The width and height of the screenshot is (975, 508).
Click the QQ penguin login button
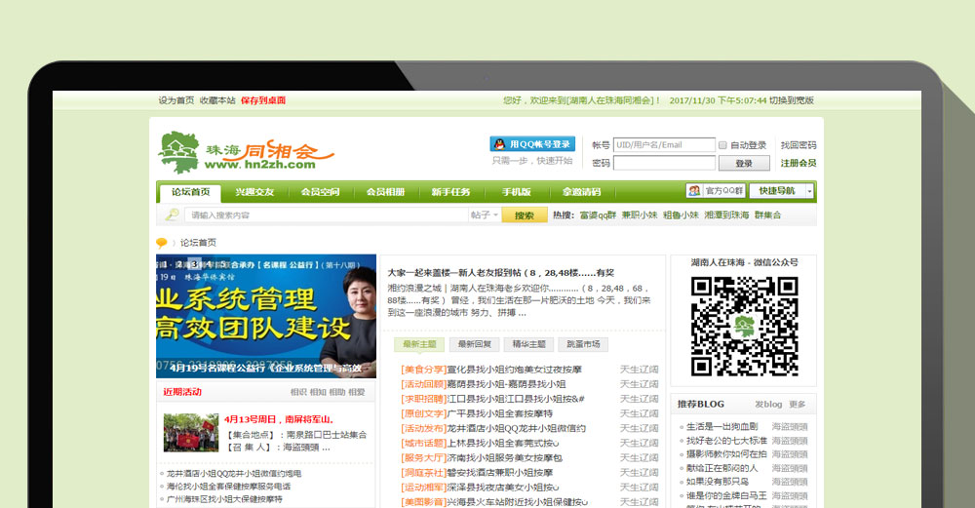532,144
